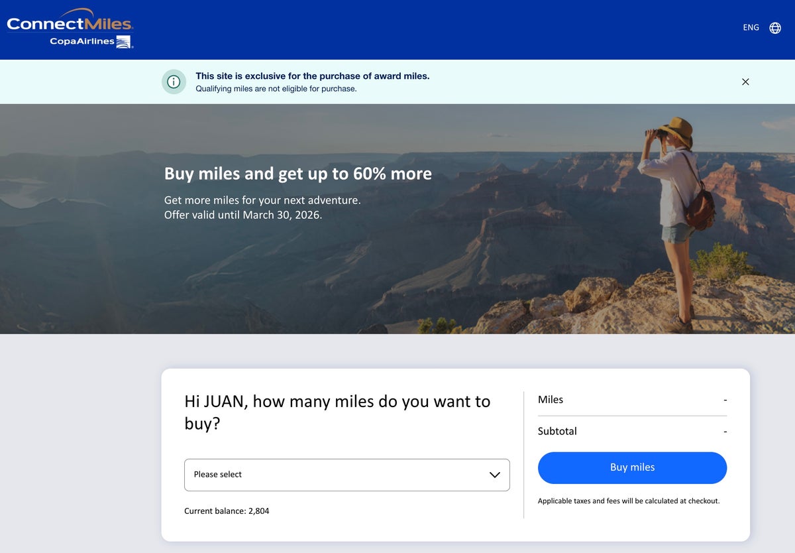Click the dash value next to Subtotal
795x553 pixels.
[725, 431]
